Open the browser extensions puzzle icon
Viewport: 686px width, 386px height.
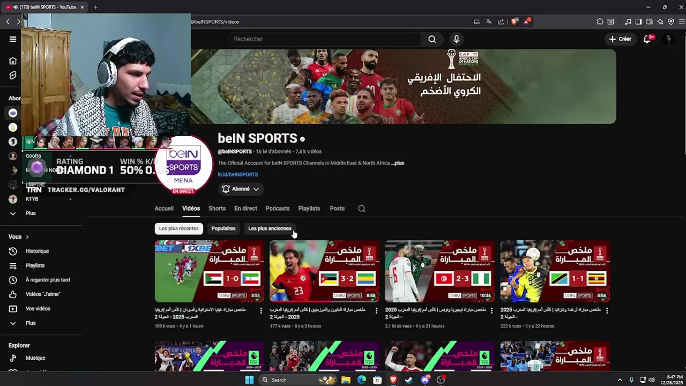(x=600, y=21)
